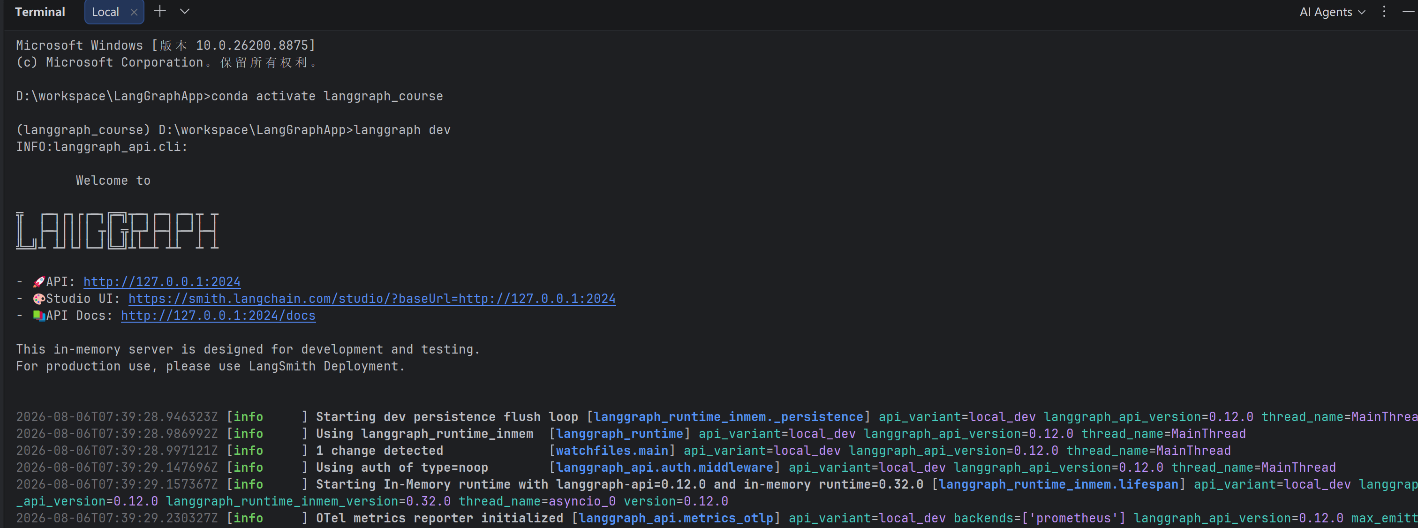Click timestamp 2026-08-06T07:39:28.946323Z
Viewport: 1418px width, 528px height.
117,417
